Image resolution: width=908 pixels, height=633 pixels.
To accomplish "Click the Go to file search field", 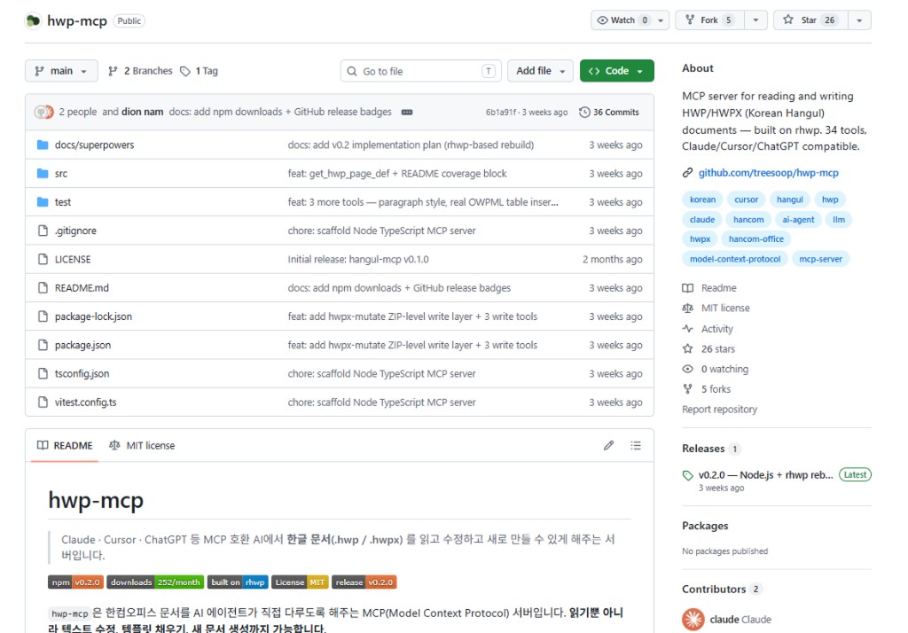I will (x=421, y=71).
